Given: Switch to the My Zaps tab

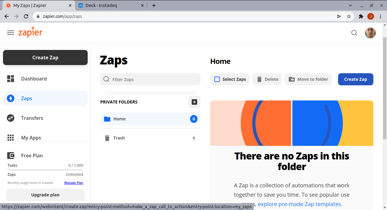Looking at the screenshot, I should click(x=39, y=5).
